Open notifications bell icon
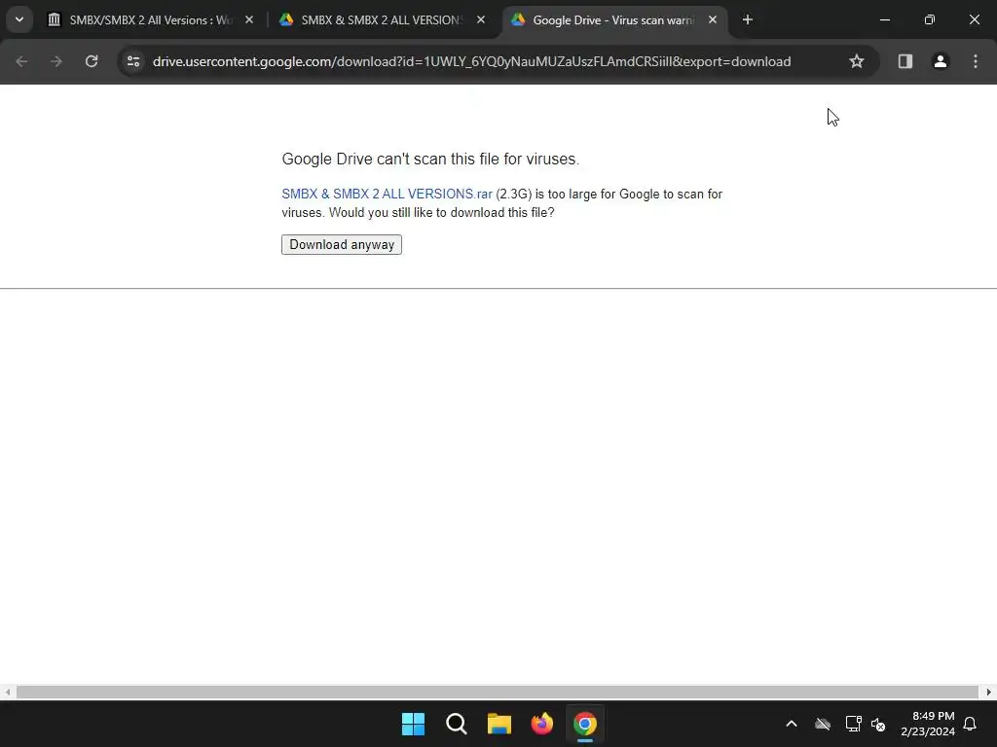The height and width of the screenshot is (747, 997). [x=970, y=724]
